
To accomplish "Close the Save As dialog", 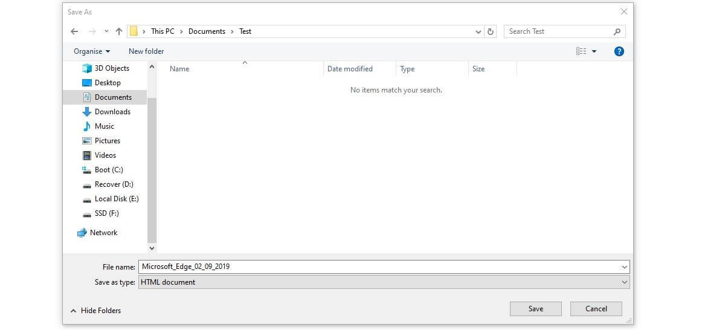I will (x=623, y=11).
